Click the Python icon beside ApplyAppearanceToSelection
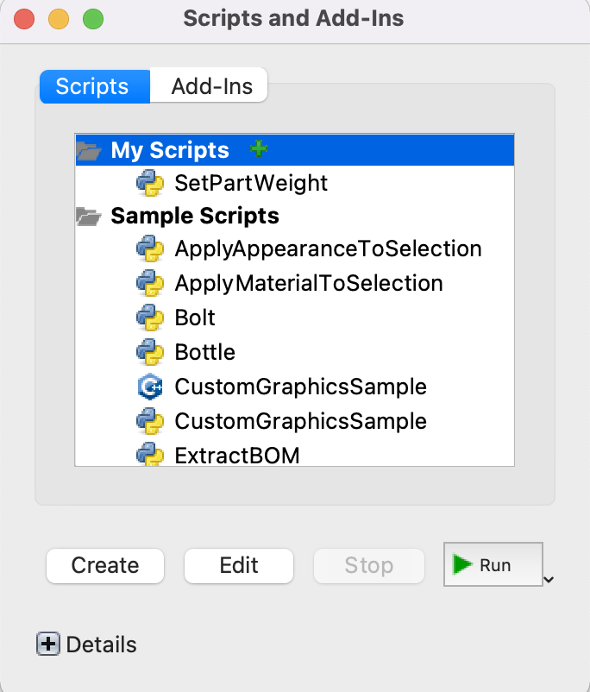This screenshot has height=692, width=590. (x=150, y=249)
